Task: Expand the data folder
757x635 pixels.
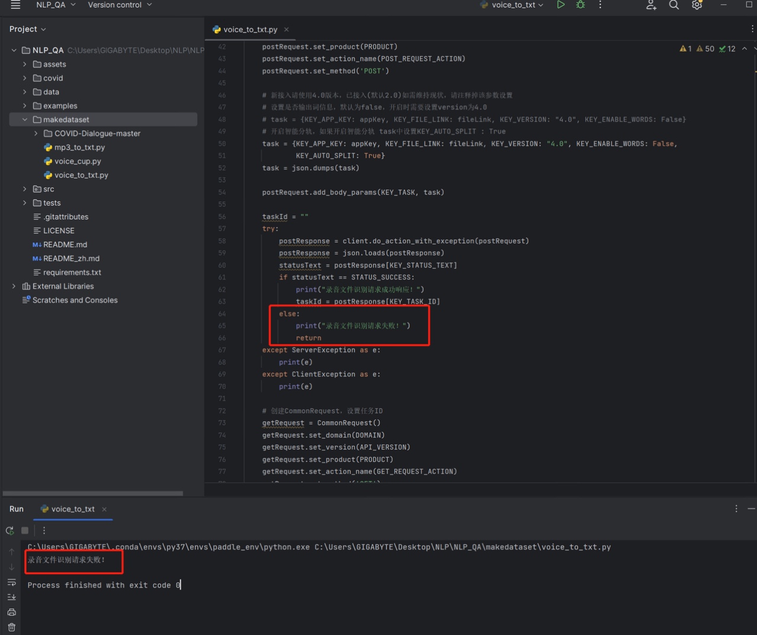Action: [x=25, y=92]
